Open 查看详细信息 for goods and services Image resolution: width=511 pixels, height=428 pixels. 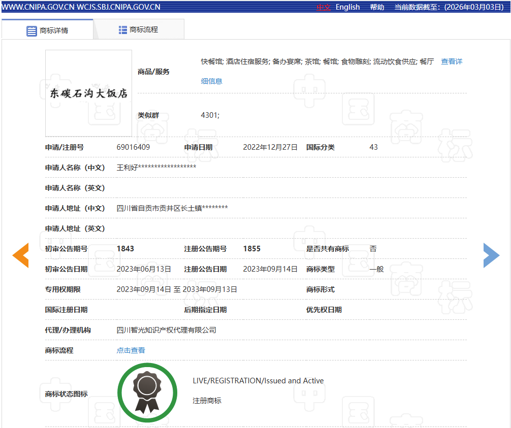451,61
